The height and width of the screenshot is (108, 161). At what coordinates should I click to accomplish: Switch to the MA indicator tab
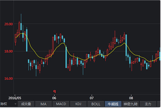43,104
